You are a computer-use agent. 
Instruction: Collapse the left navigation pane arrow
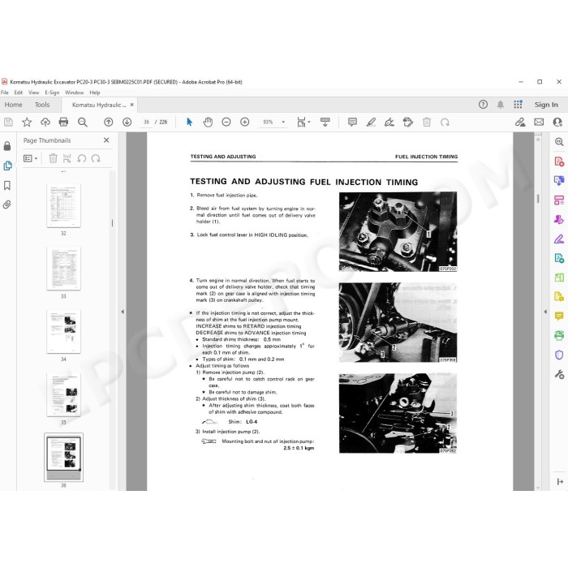(x=123, y=312)
